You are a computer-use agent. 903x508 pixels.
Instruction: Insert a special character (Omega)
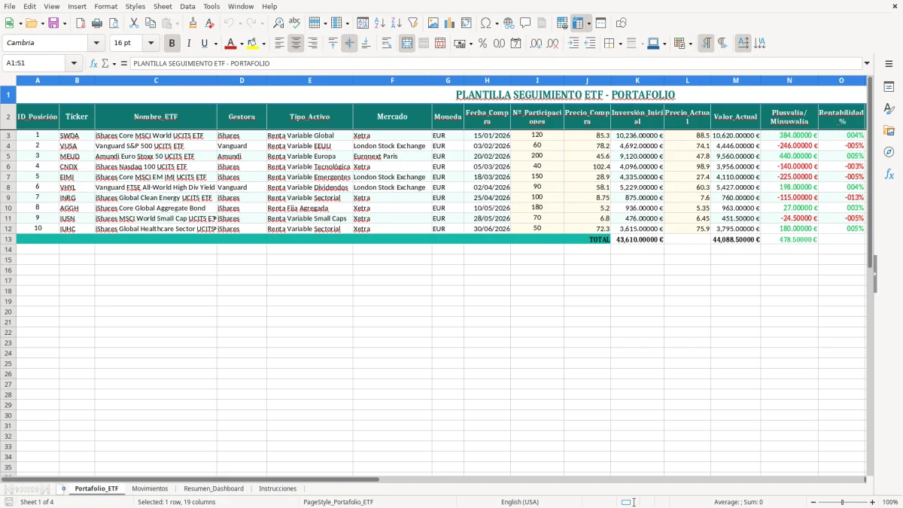pos(486,23)
